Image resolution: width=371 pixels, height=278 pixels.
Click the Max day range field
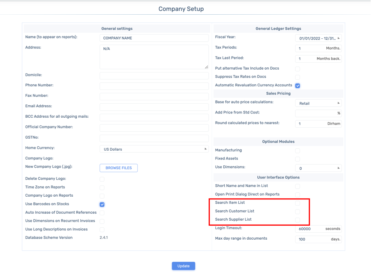(318, 239)
